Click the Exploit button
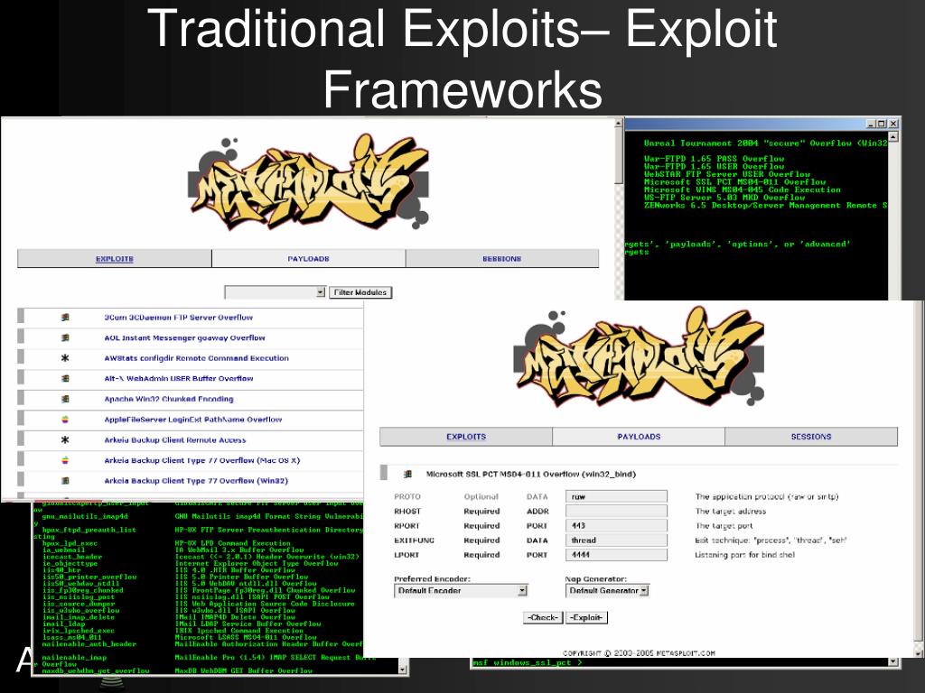The image size is (925, 693). [586, 617]
